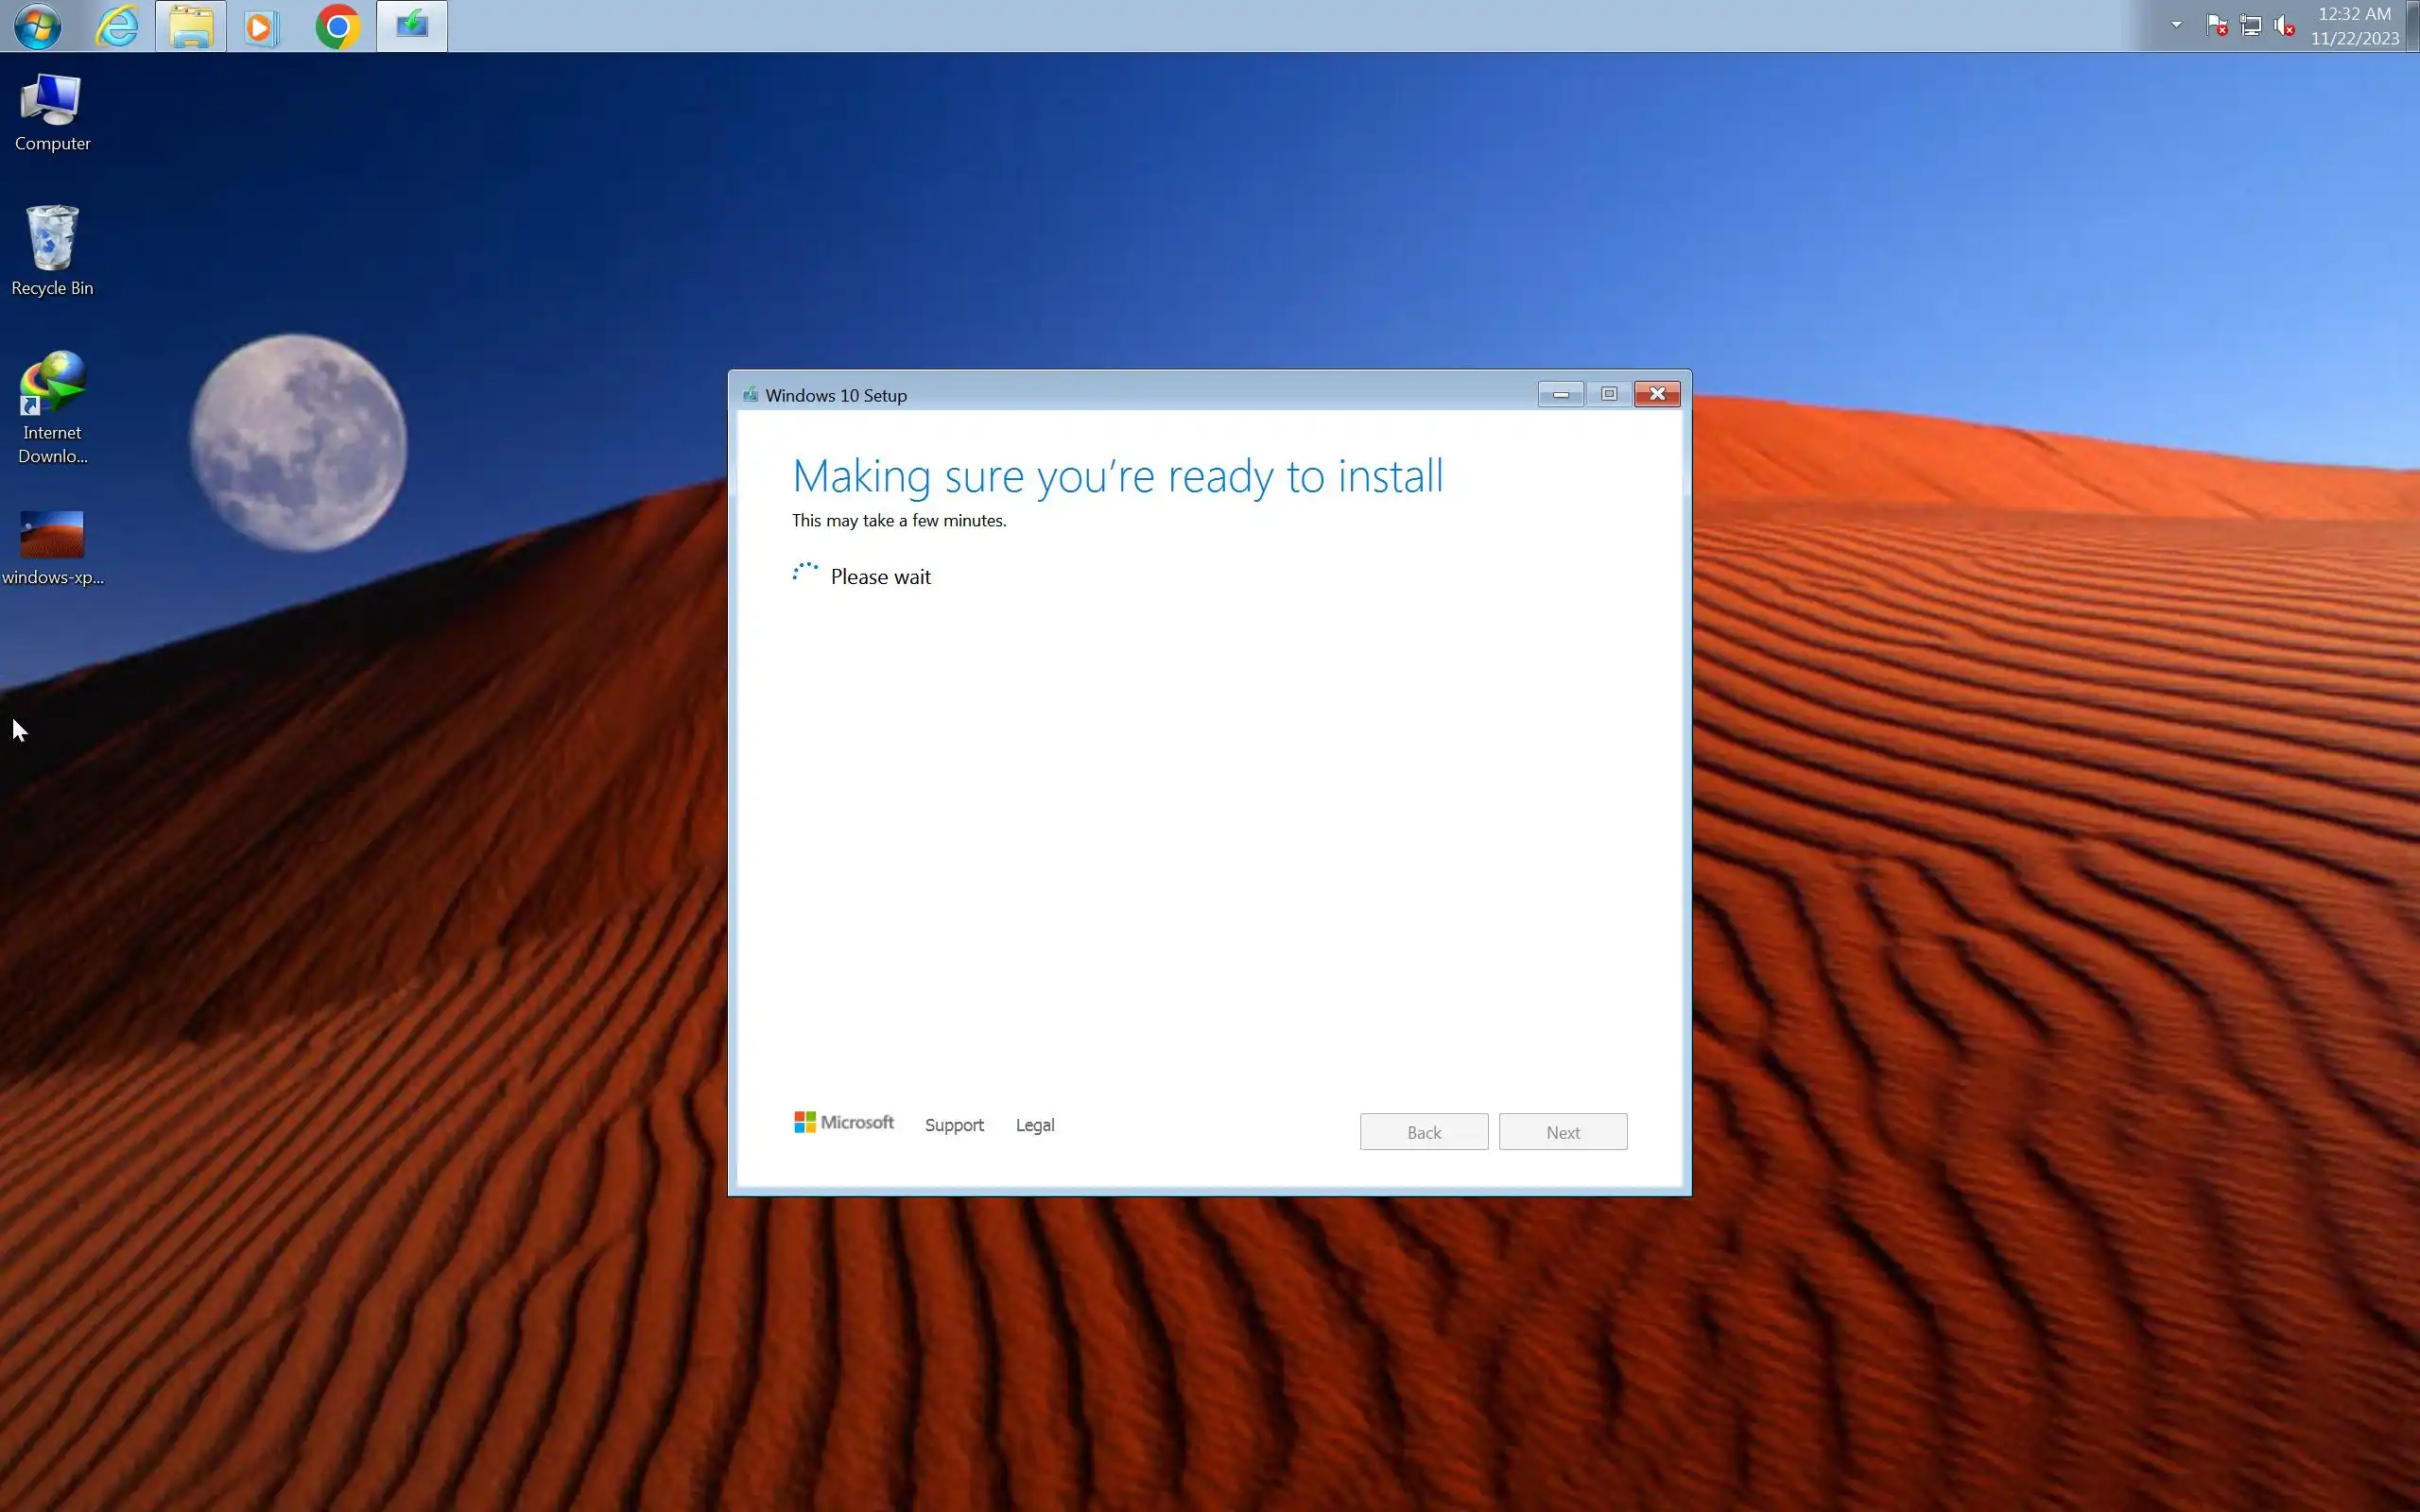Viewport: 2420px width, 1512px height.
Task: Expand hidden system tray icons arrow
Action: (2176, 25)
